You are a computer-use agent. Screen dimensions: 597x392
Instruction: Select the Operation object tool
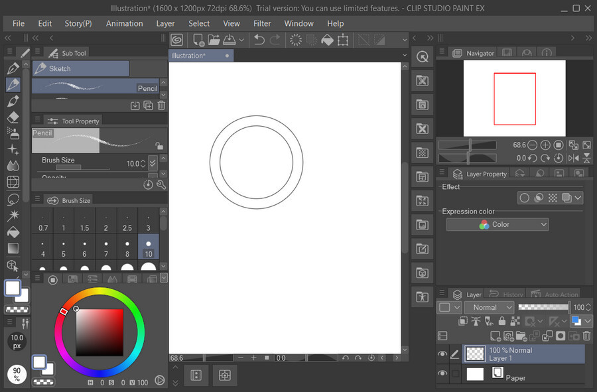click(x=13, y=265)
